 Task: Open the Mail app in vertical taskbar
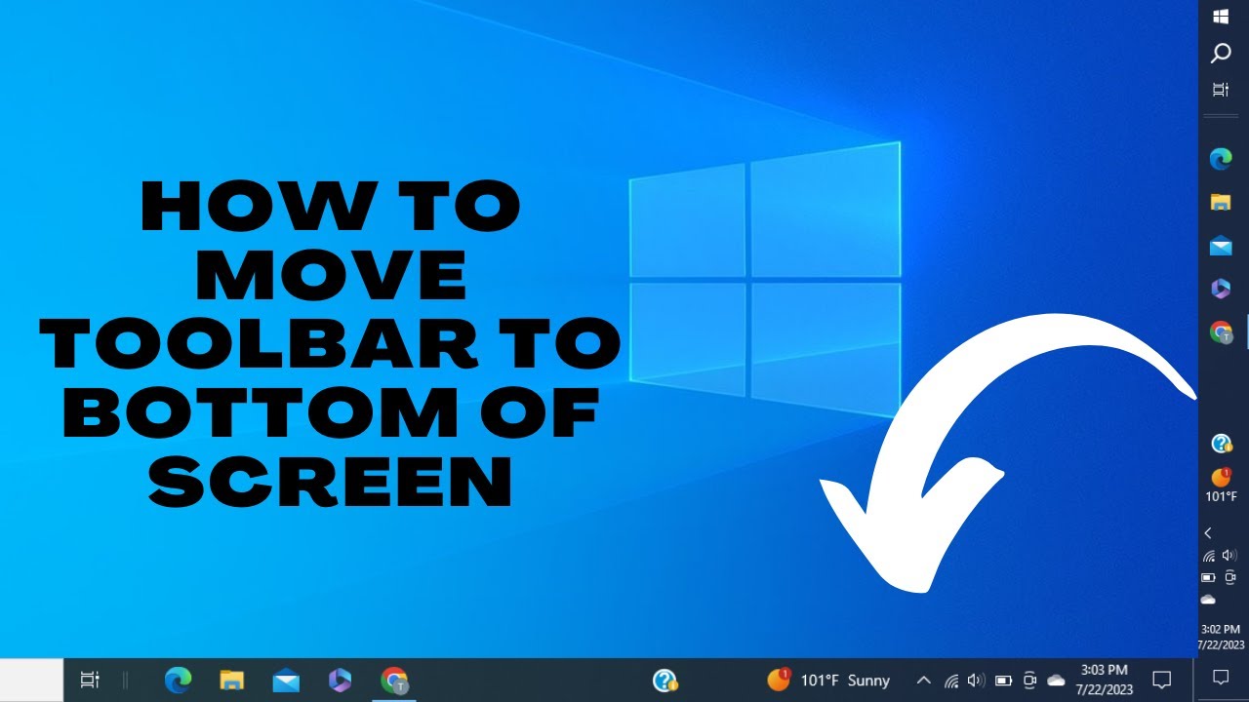[1221, 246]
